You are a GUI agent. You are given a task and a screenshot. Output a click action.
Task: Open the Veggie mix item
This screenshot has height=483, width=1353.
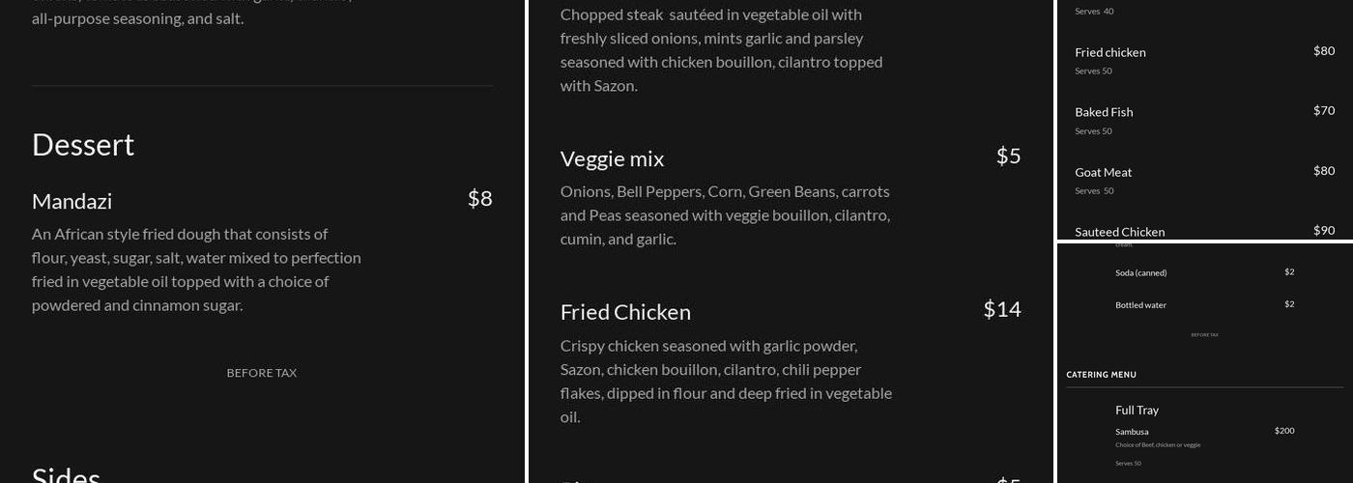pyautogui.click(x=612, y=158)
